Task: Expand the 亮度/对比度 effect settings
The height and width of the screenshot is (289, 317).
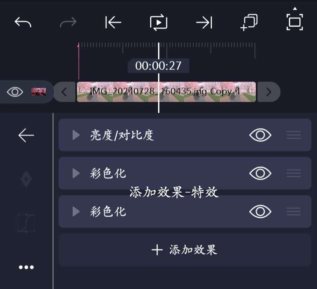Action: (76, 135)
